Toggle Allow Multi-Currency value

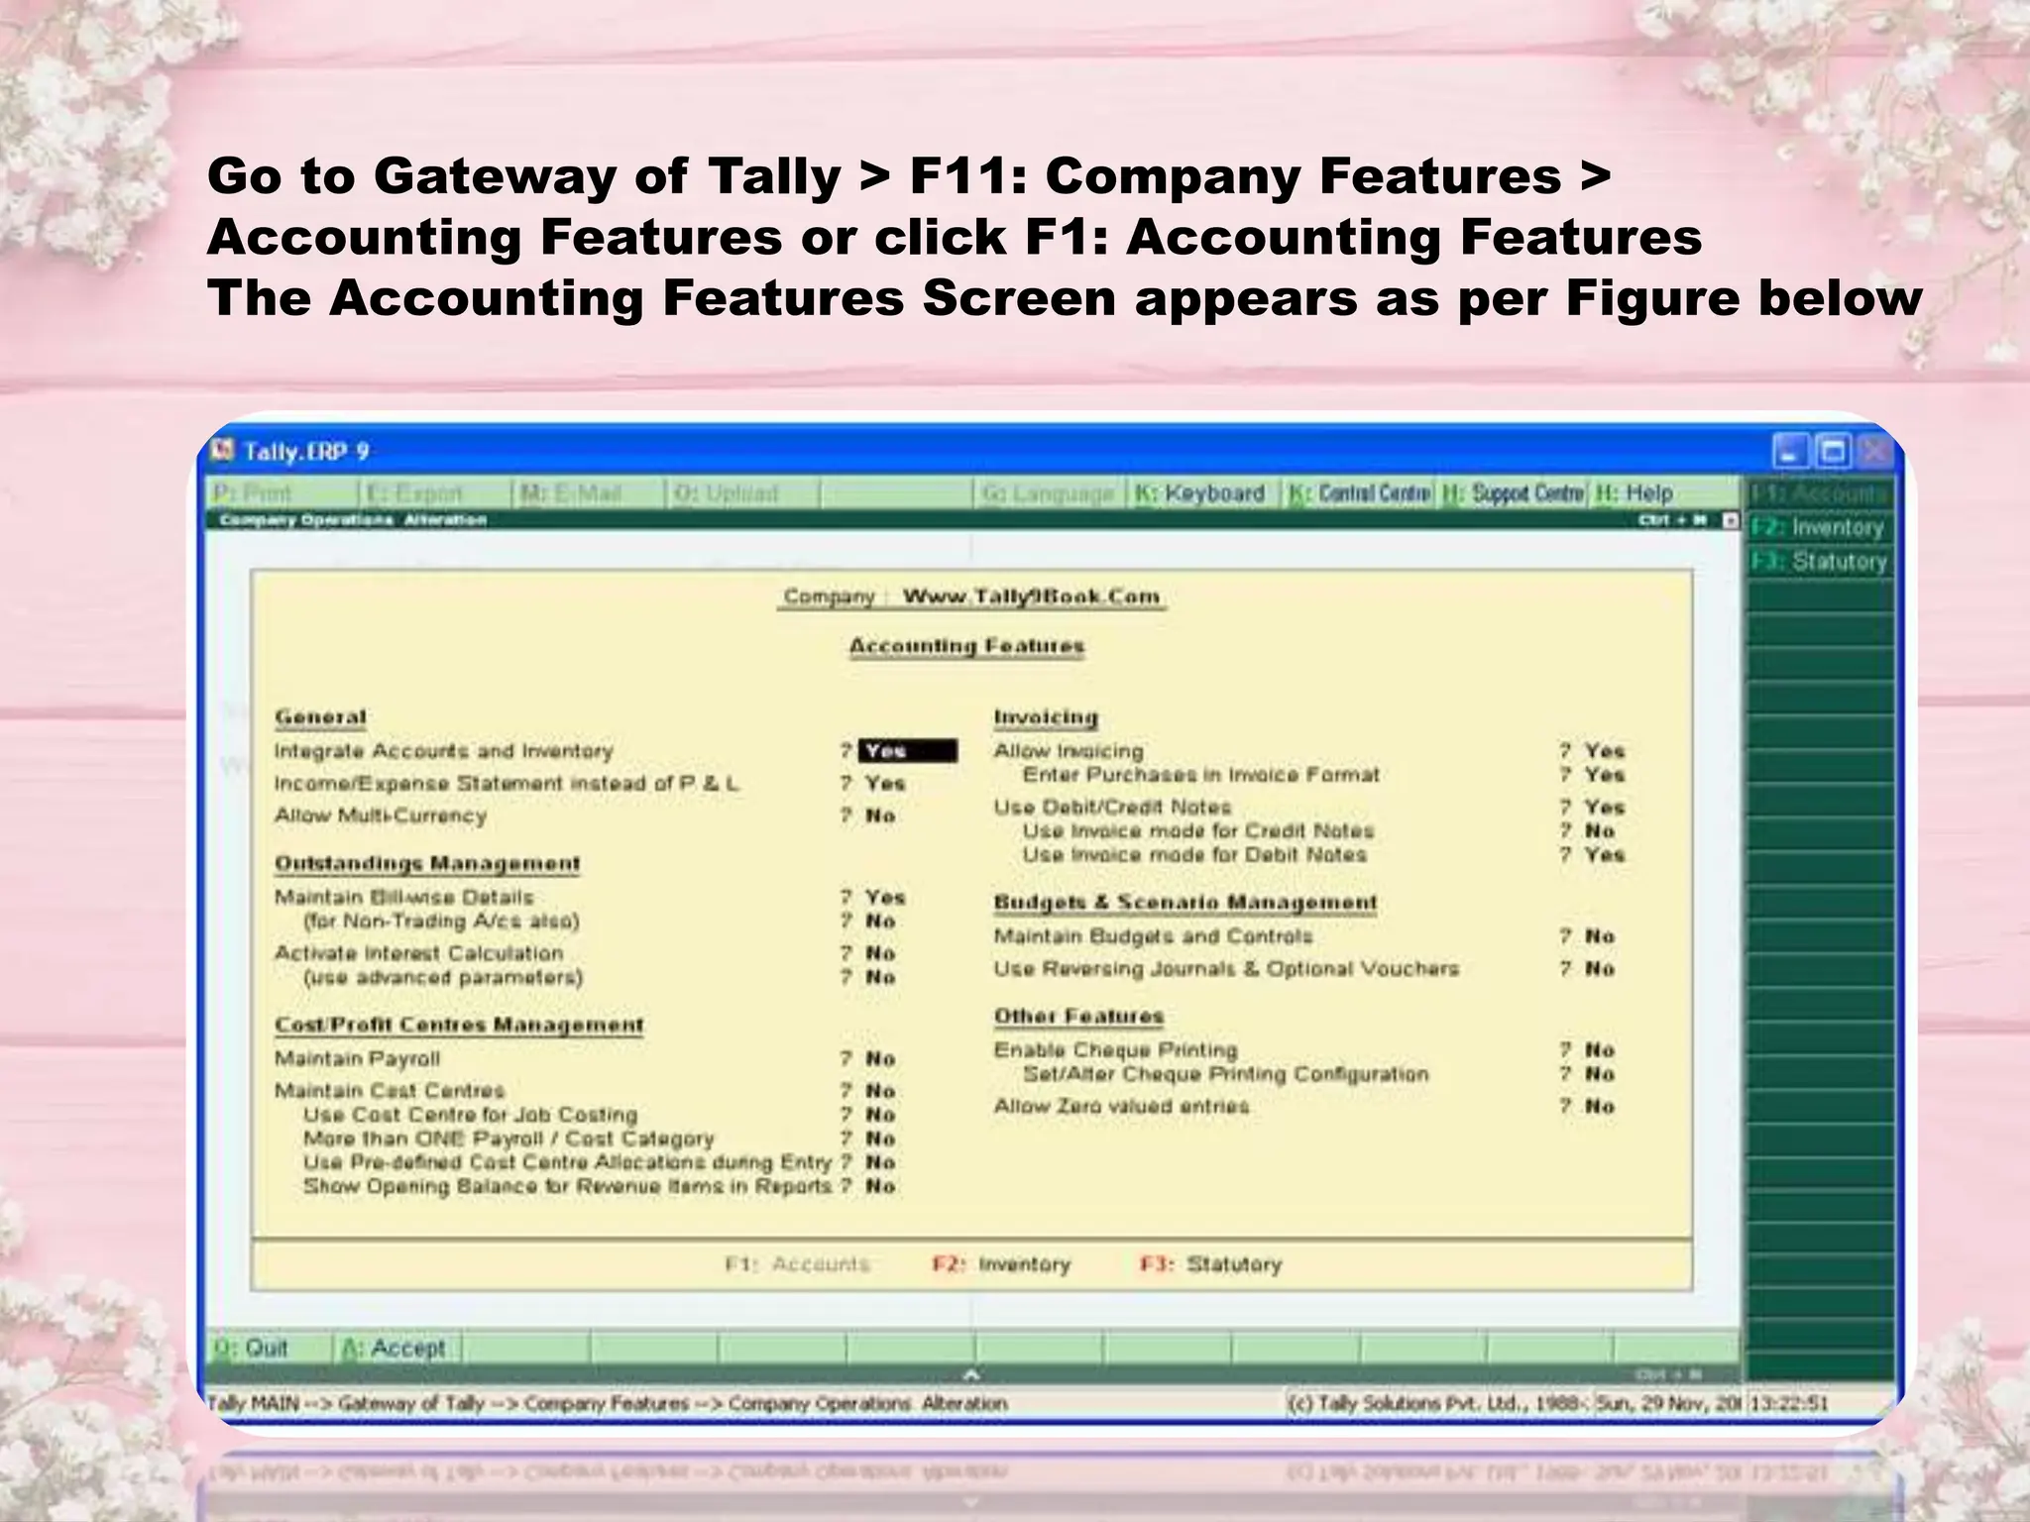880,815
